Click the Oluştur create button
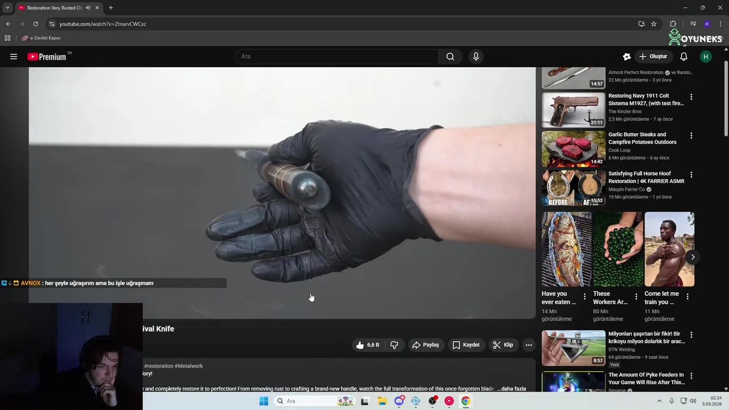Image resolution: width=729 pixels, height=410 pixels. point(653,56)
